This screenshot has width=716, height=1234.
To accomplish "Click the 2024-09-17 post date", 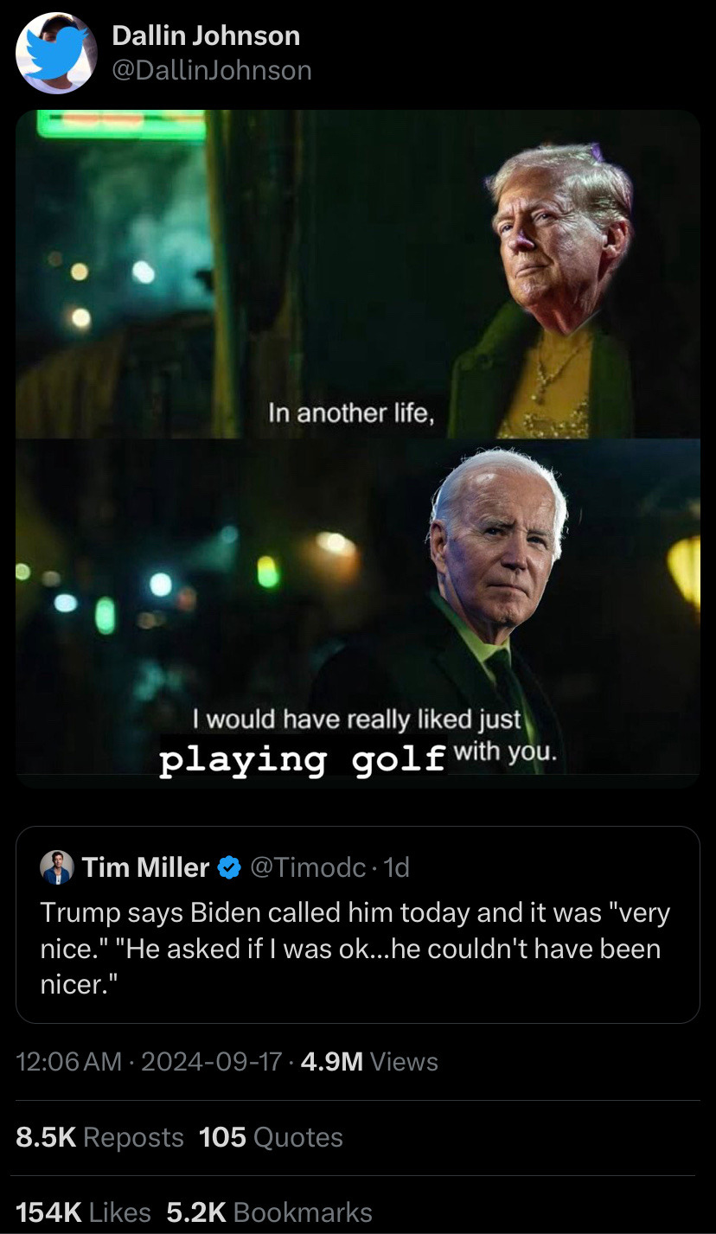I will click(211, 1062).
